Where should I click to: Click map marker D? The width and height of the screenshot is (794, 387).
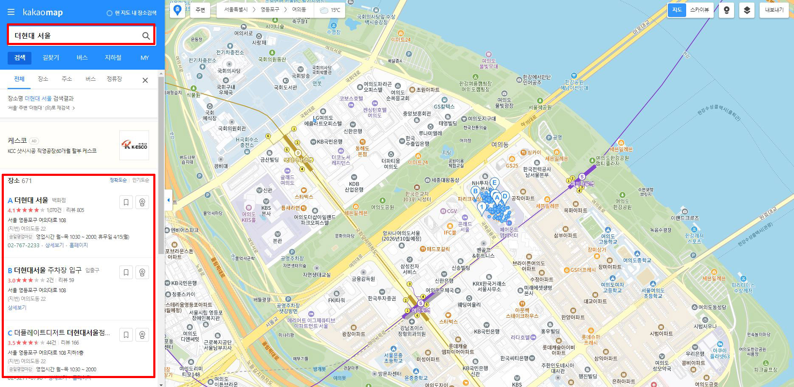tap(504, 197)
